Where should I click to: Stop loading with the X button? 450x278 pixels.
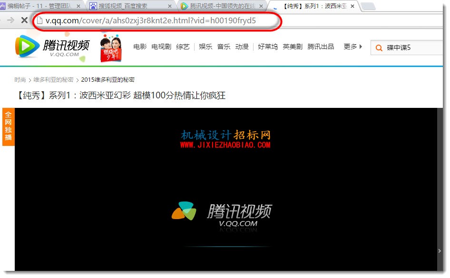coord(24,20)
